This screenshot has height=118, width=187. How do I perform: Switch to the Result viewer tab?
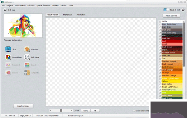[x=52, y=15]
